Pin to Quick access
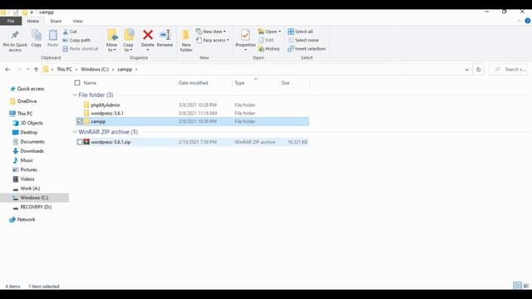 pyautogui.click(x=15, y=41)
